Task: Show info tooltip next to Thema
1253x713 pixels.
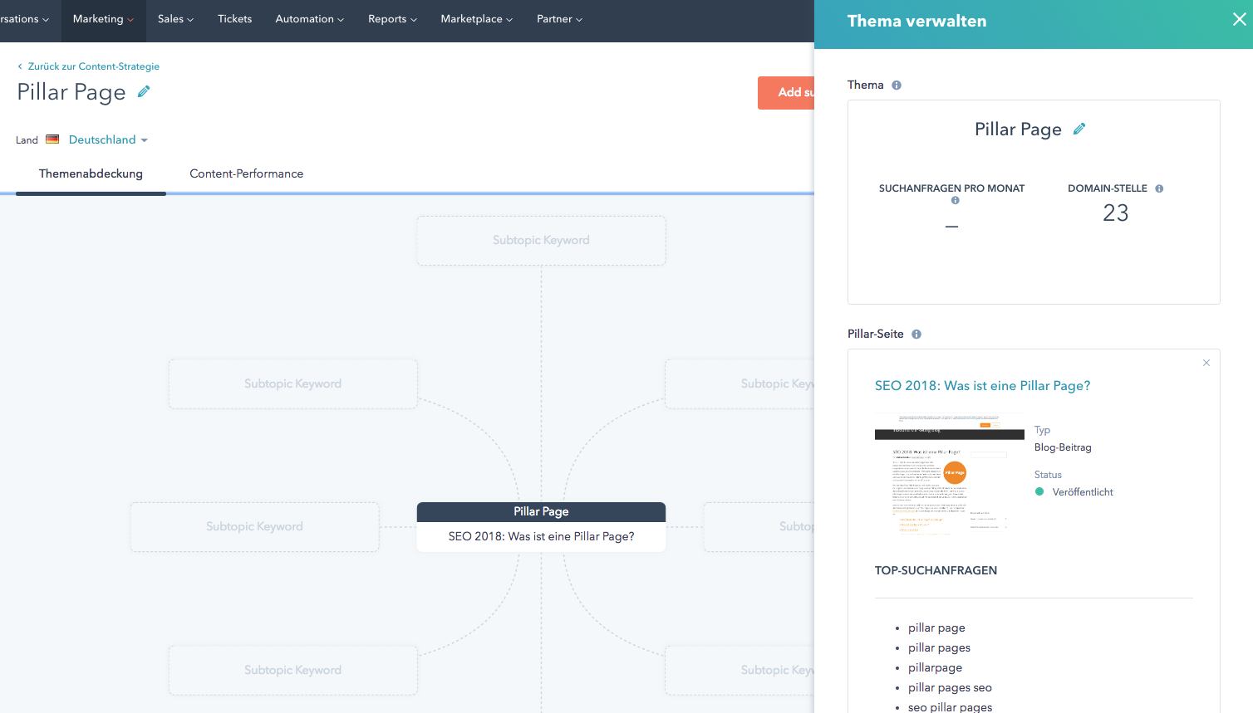Action: click(x=897, y=85)
